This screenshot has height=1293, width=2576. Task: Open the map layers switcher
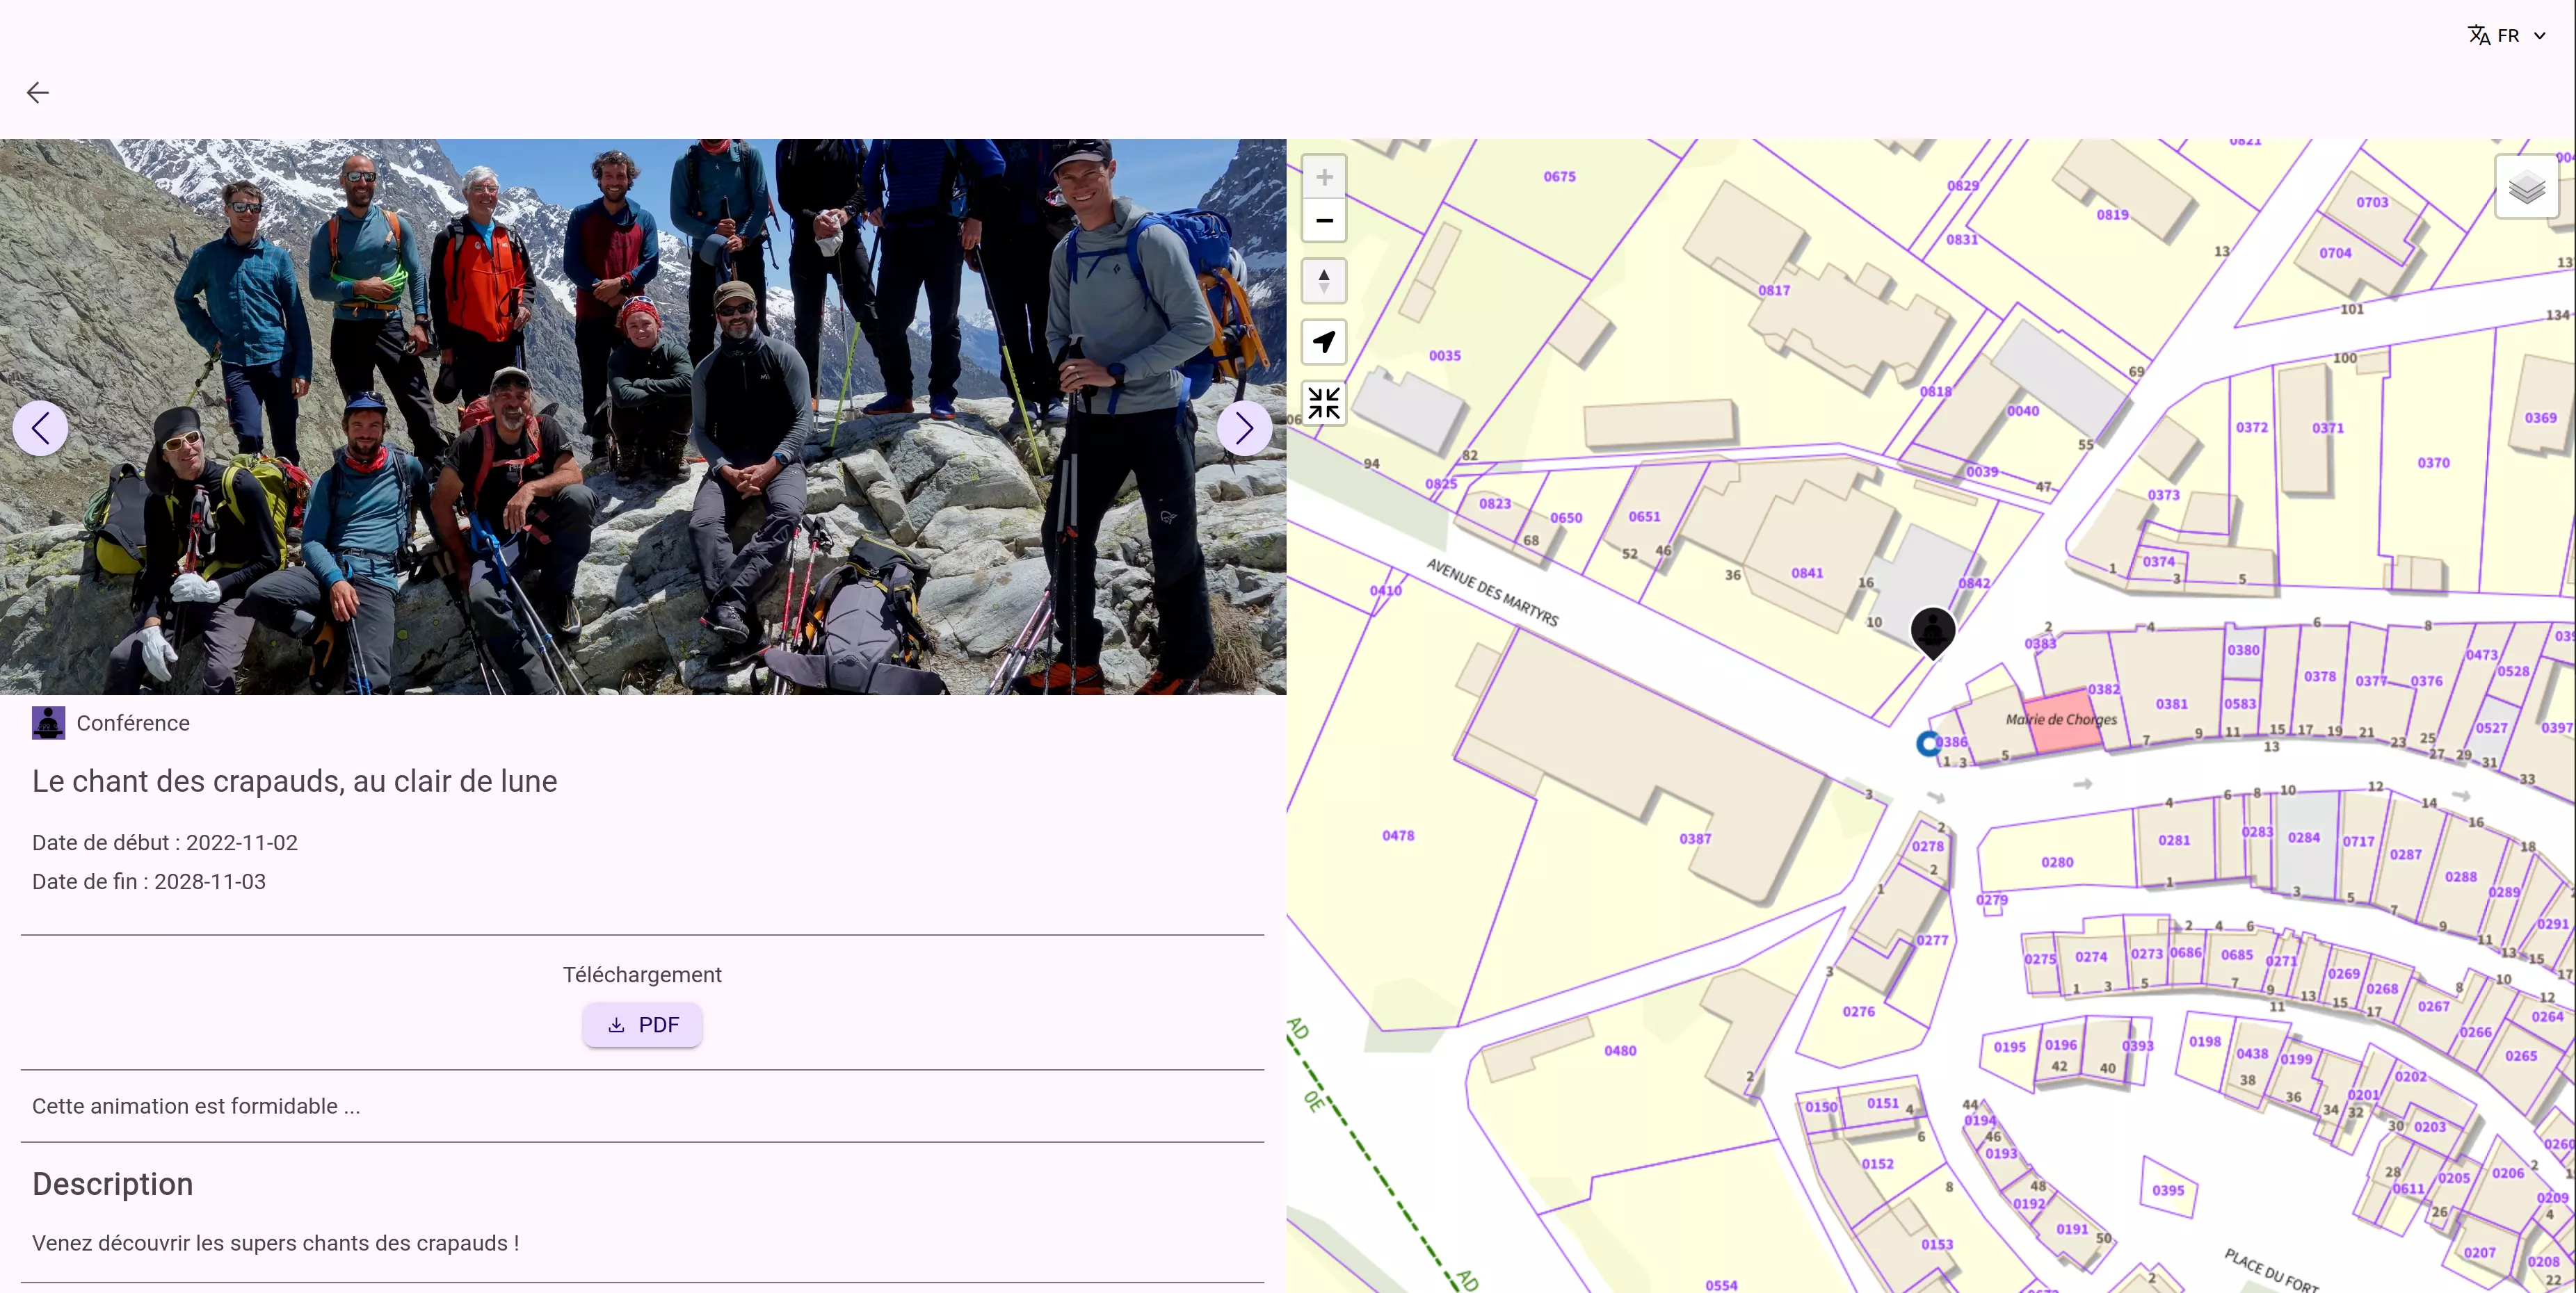[2526, 187]
